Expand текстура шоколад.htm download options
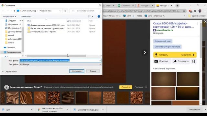Screen dimensions: 207x116 coord(67,110)
